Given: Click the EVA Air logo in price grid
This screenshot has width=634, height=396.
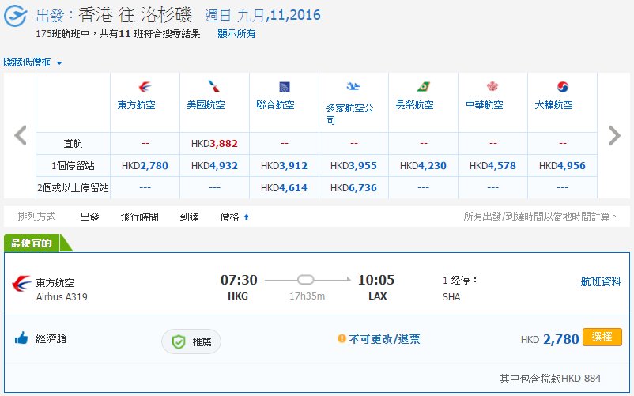Looking at the screenshot, I should pyautogui.click(x=424, y=86).
